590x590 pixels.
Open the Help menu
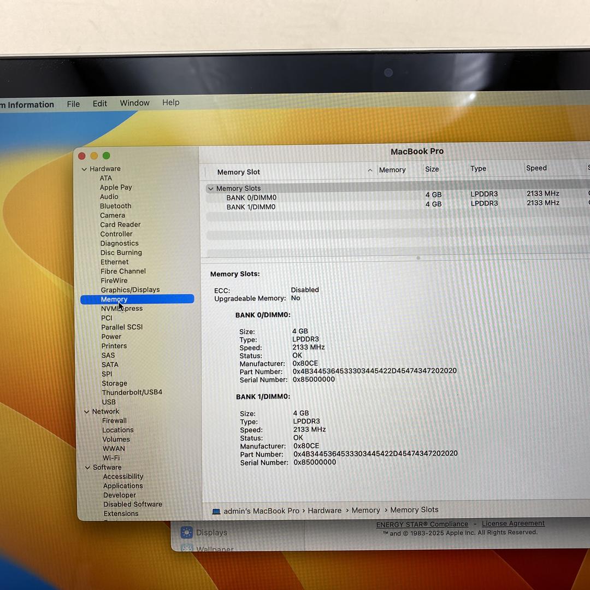pos(170,102)
